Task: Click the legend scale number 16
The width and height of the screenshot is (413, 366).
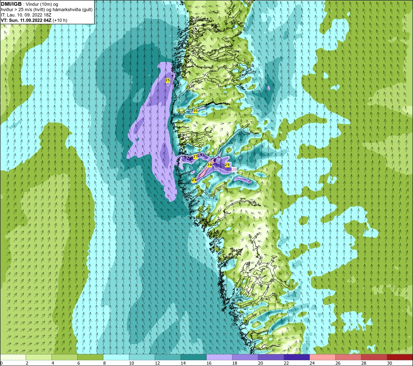Action: pyautogui.click(x=209, y=363)
